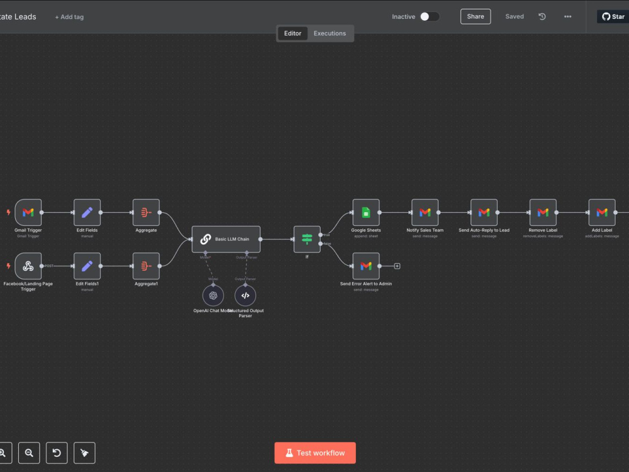This screenshot has height=472, width=629.
Task: Add node after Send Error Alert
Action: (x=397, y=266)
